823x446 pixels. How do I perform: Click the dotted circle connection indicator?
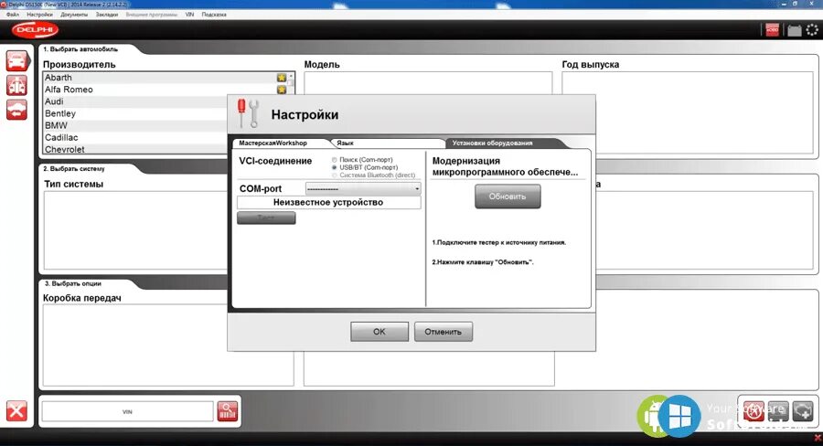point(812,30)
